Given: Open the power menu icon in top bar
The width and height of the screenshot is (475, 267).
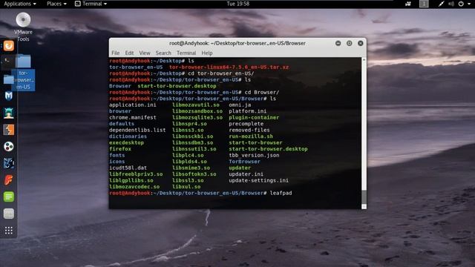Looking at the screenshot, I should click(x=461, y=4).
